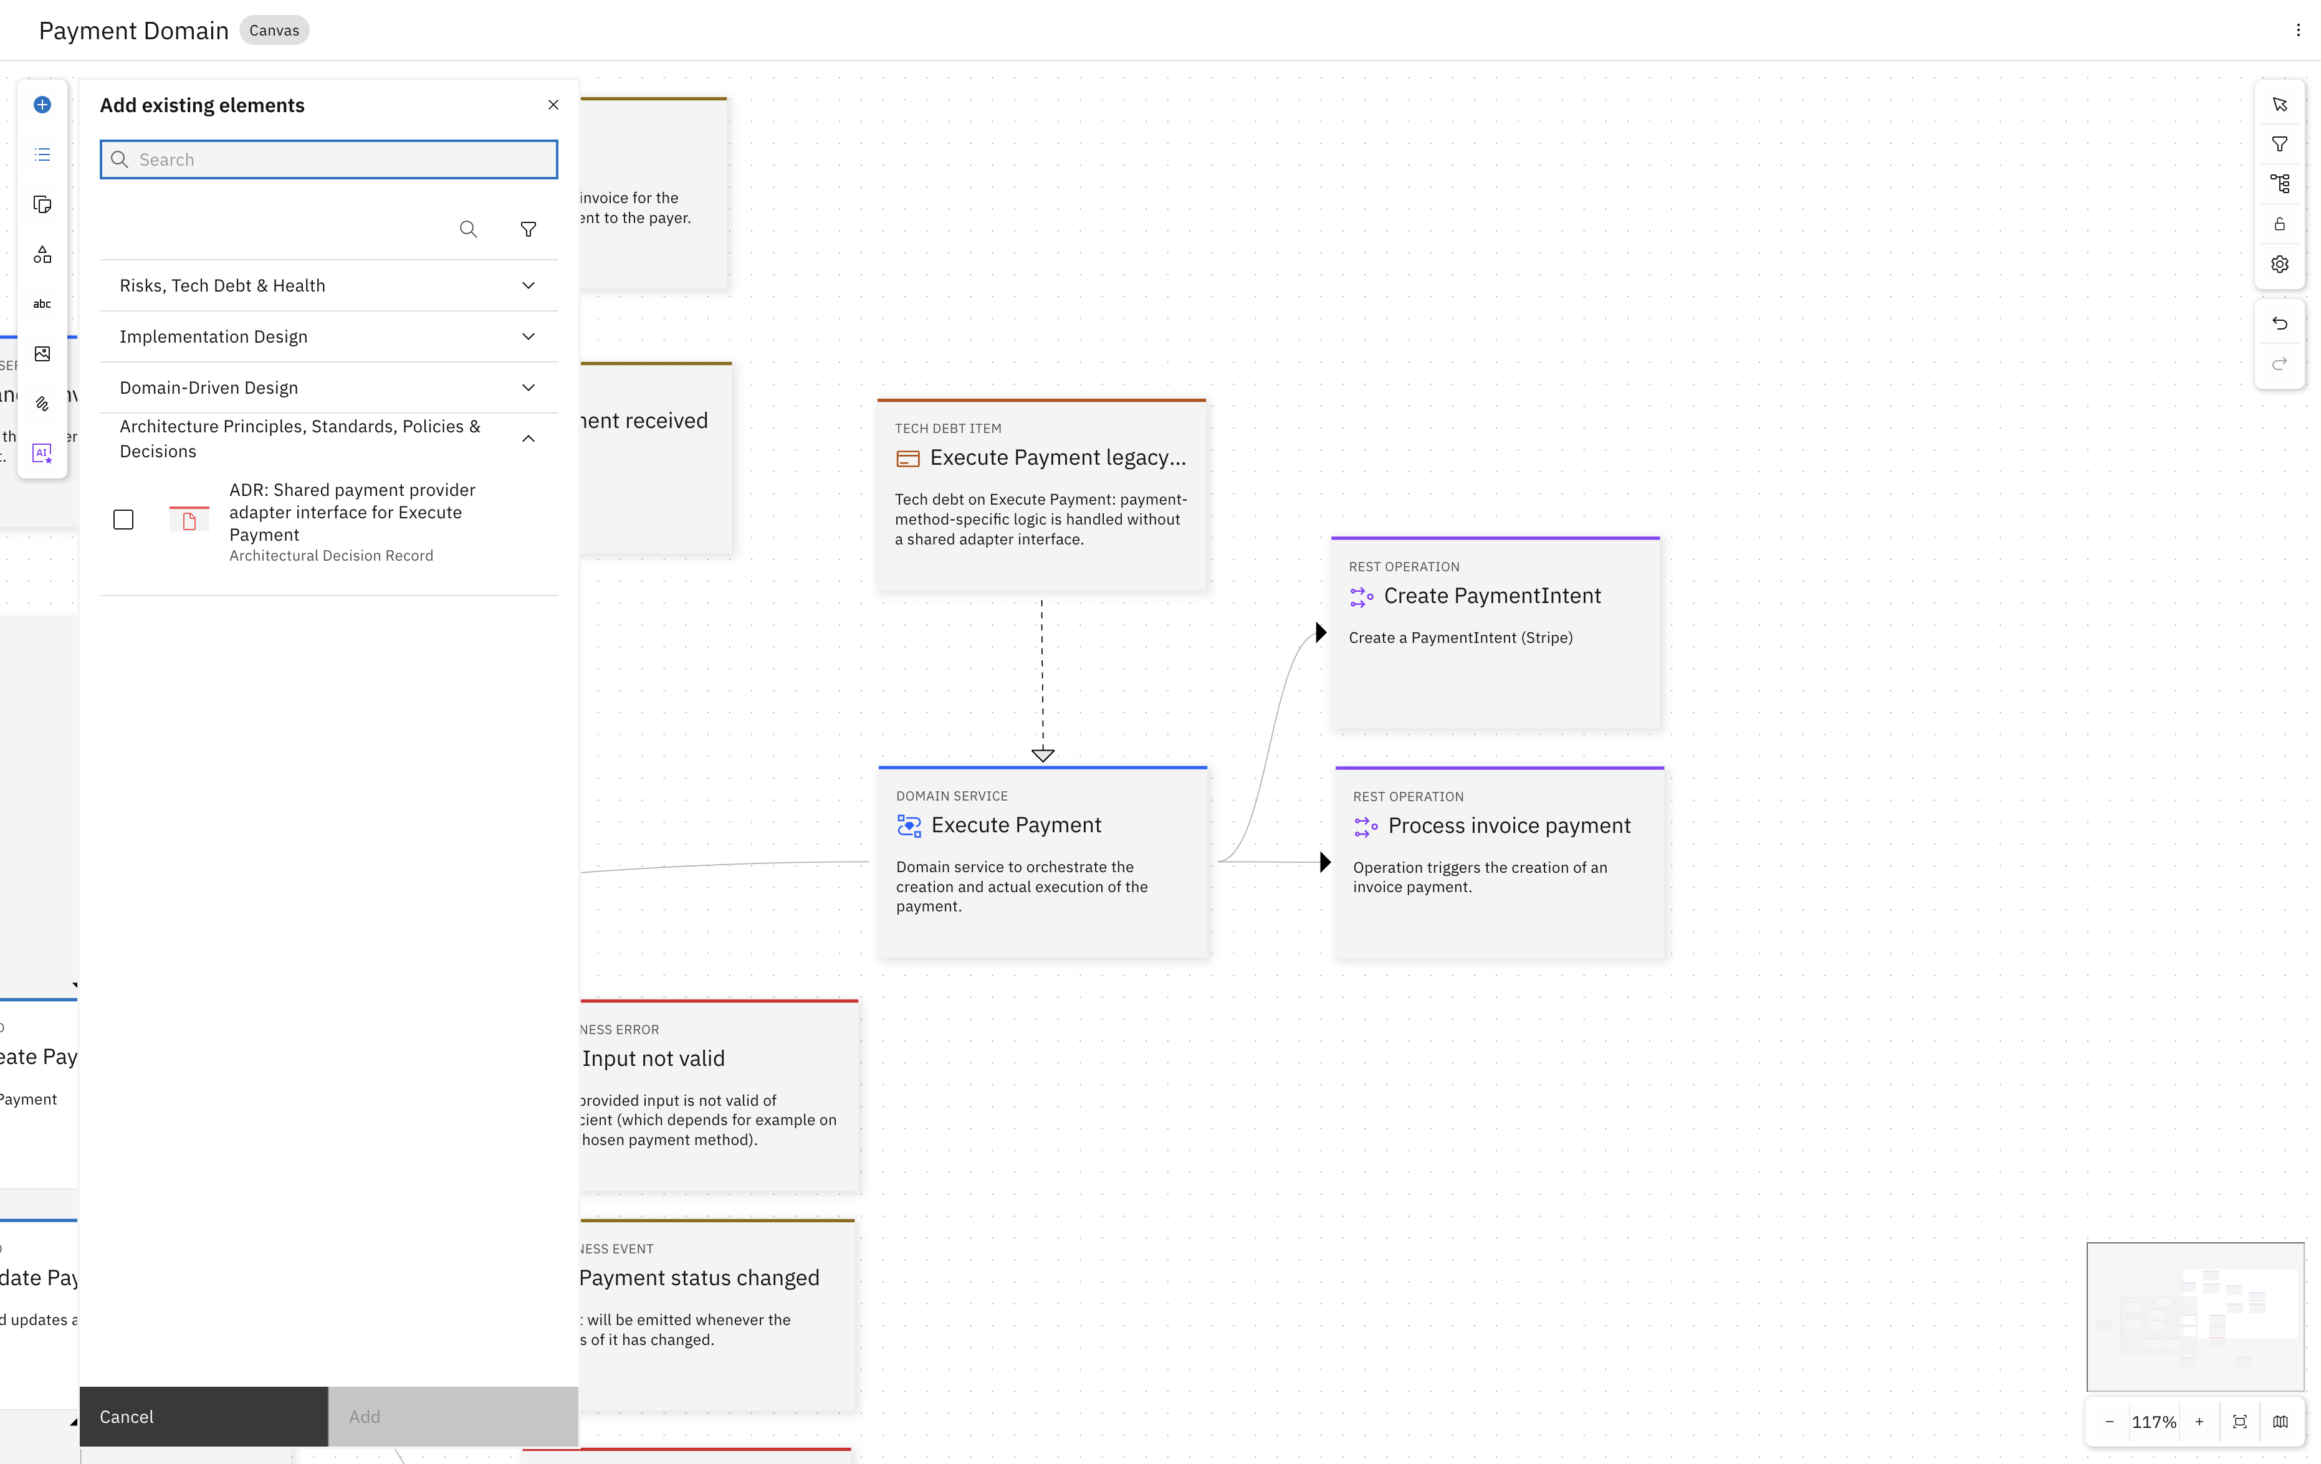Click the Cancel button
This screenshot has height=1464, width=2321.
203,1417
